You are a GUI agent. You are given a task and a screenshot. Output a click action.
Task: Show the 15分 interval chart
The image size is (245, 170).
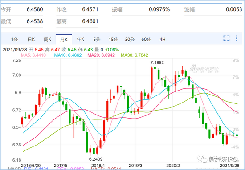point(113,40)
